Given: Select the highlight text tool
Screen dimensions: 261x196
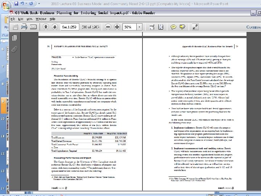Looking at the screenshot, I should coord(182,27).
